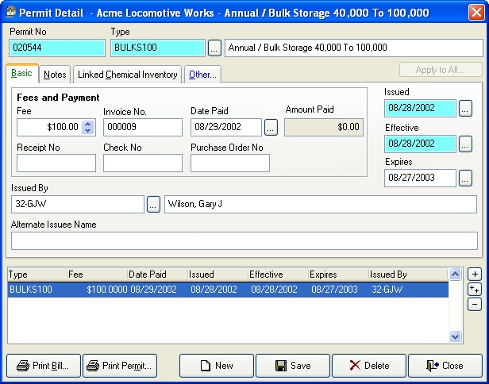Image resolution: width=489 pixels, height=384 pixels.
Task: Click the Permit Detail title bar icon
Action: (x=11, y=12)
